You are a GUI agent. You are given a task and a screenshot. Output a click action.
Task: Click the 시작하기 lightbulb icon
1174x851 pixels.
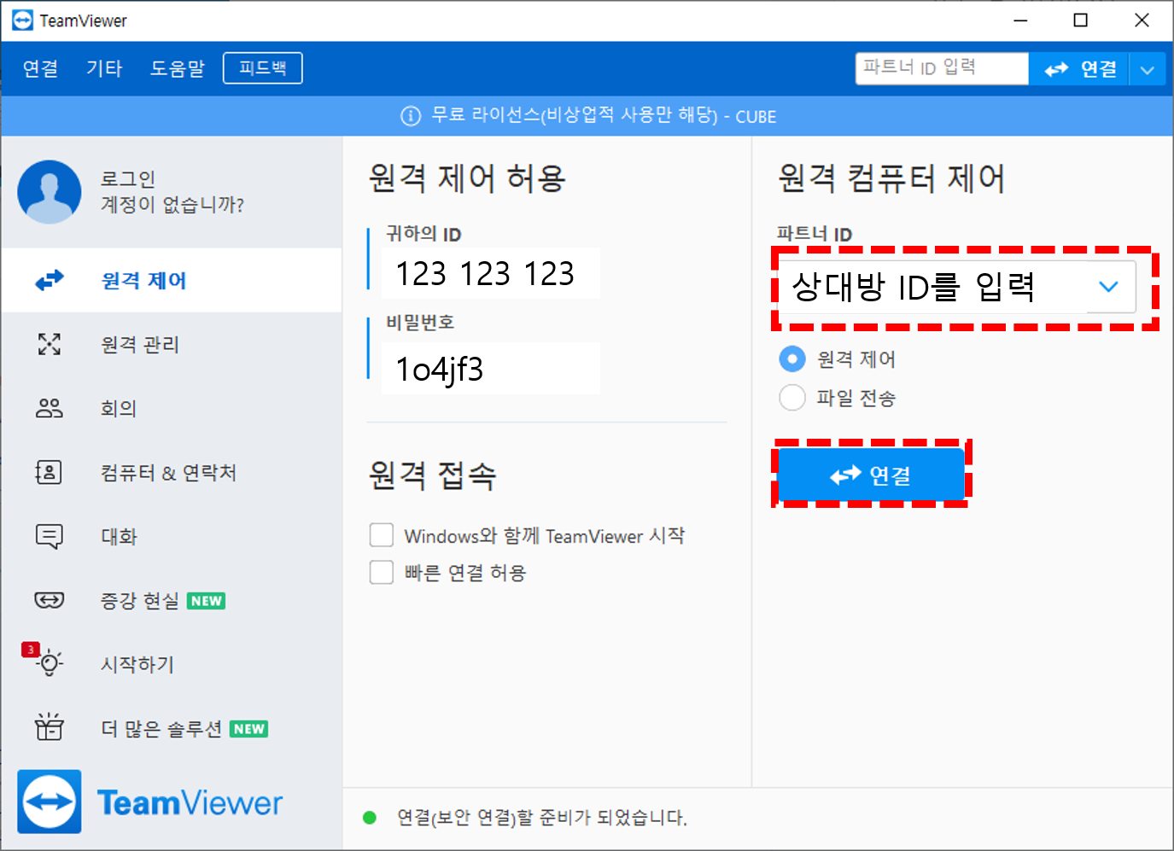point(50,663)
